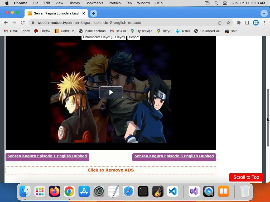The image size is (270, 202).
Task: Open Terminal from the Dock
Action: (143, 191)
